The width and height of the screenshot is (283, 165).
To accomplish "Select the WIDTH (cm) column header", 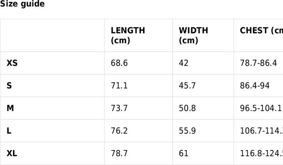I will click(193, 35).
